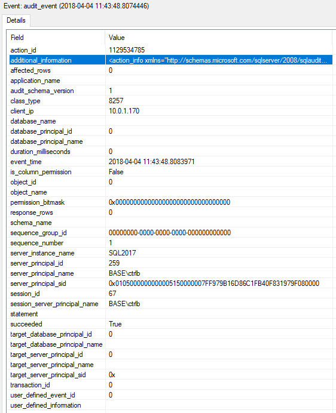
Task: Click the server_principal_name value BASE\ctrlb
Action: tap(124, 273)
